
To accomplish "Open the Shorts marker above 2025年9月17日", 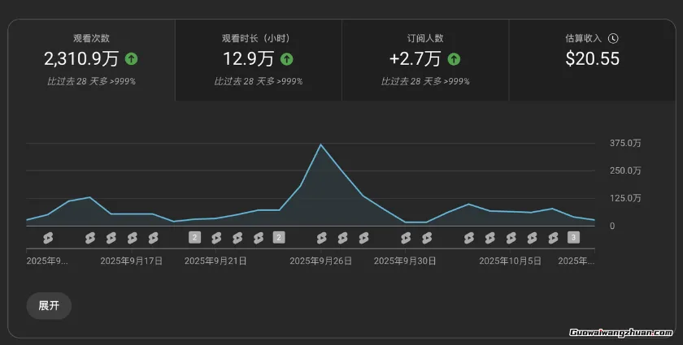I will point(132,238).
